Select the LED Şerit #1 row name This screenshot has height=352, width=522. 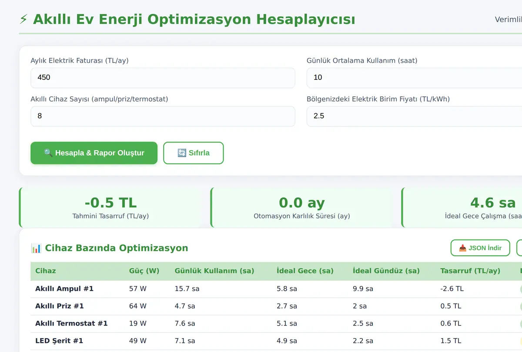pyautogui.click(x=59, y=341)
